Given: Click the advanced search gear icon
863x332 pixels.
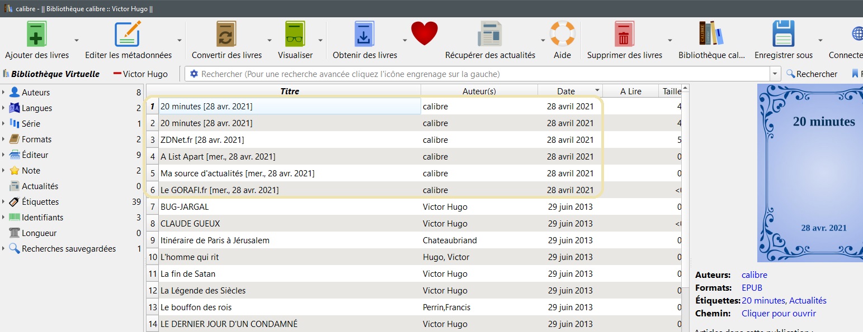Looking at the screenshot, I should (x=194, y=74).
